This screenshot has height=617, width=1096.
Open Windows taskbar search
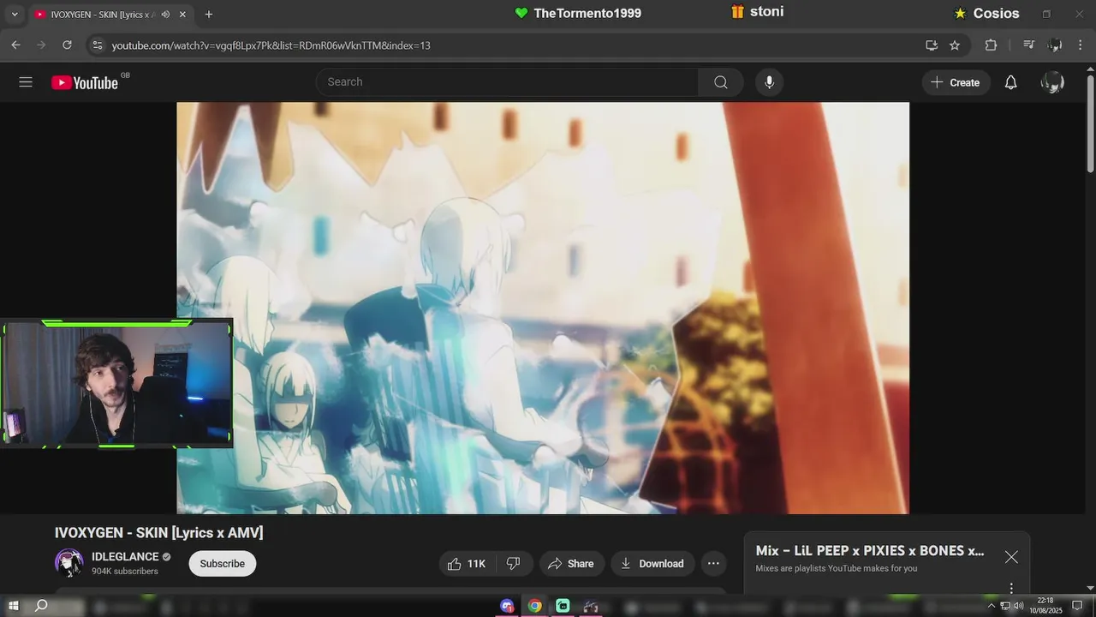pyautogui.click(x=40, y=606)
